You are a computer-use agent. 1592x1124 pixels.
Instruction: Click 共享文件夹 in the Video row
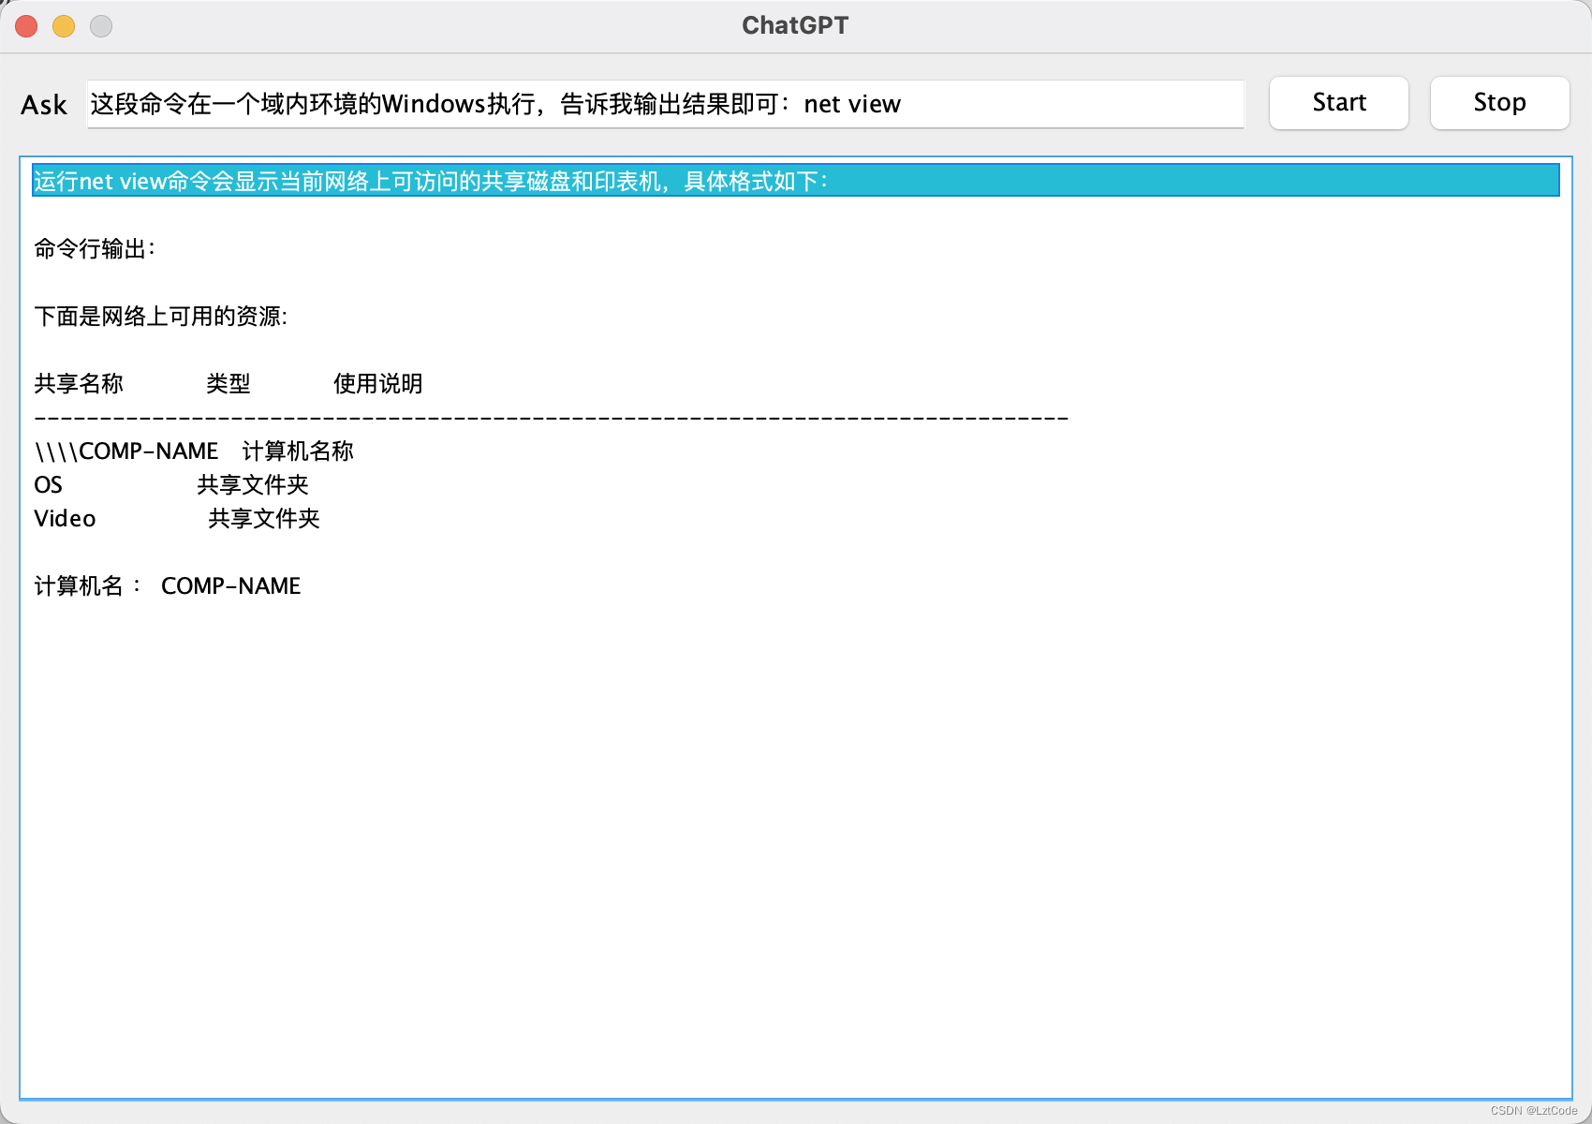(x=264, y=518)
